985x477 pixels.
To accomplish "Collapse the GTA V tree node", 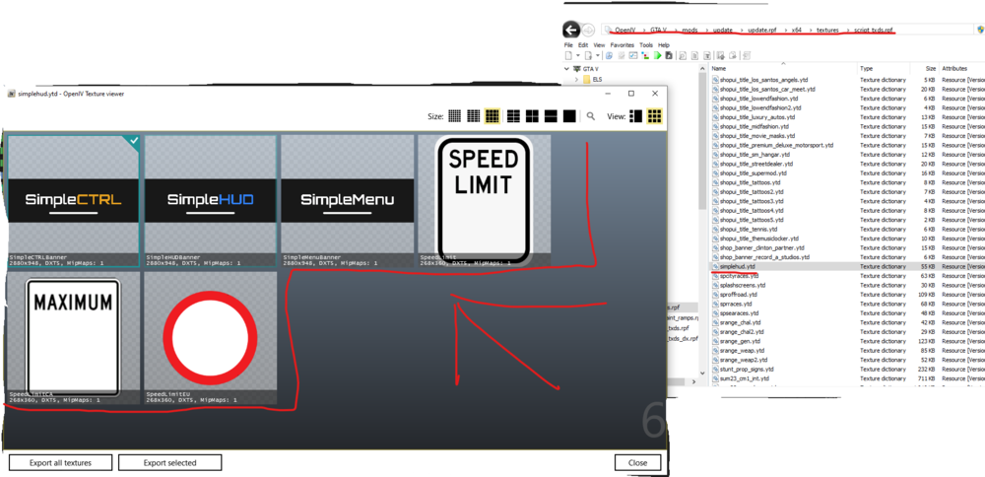I will click(566, 69).
